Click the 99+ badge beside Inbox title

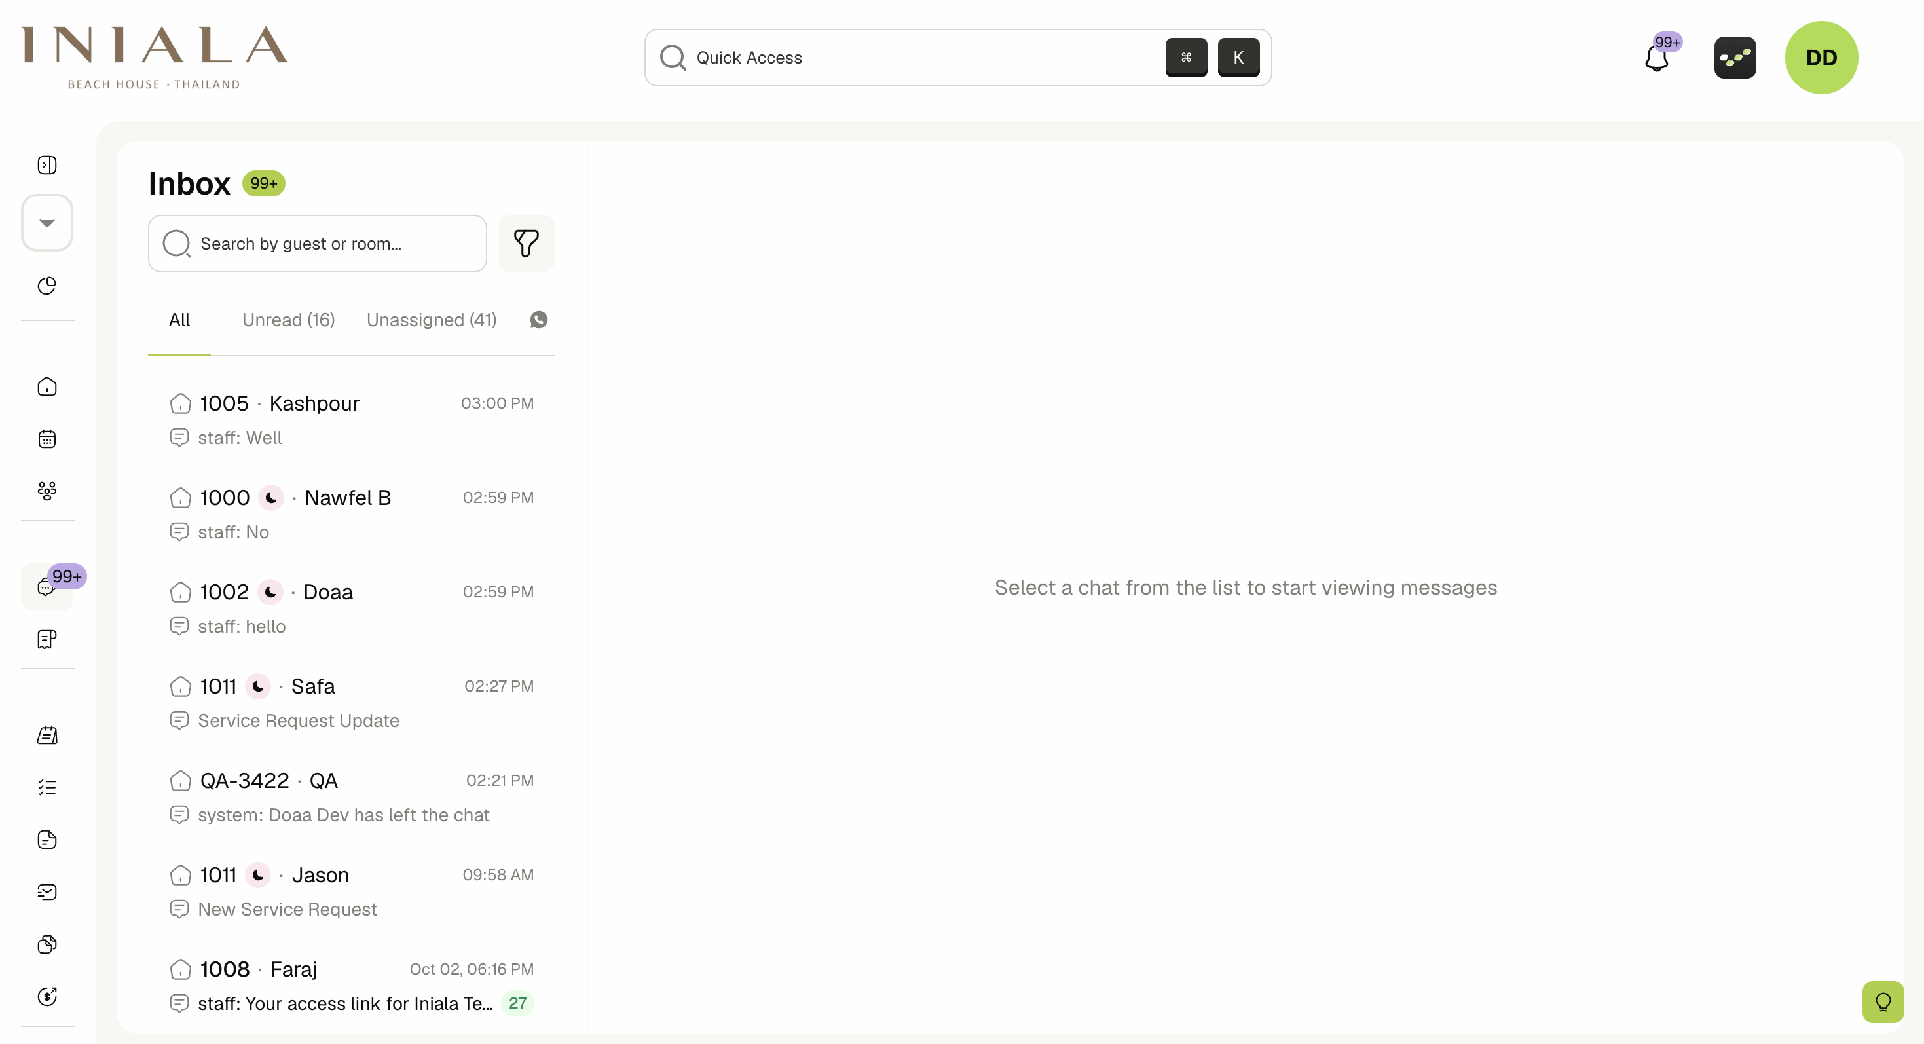click(264, 183)
